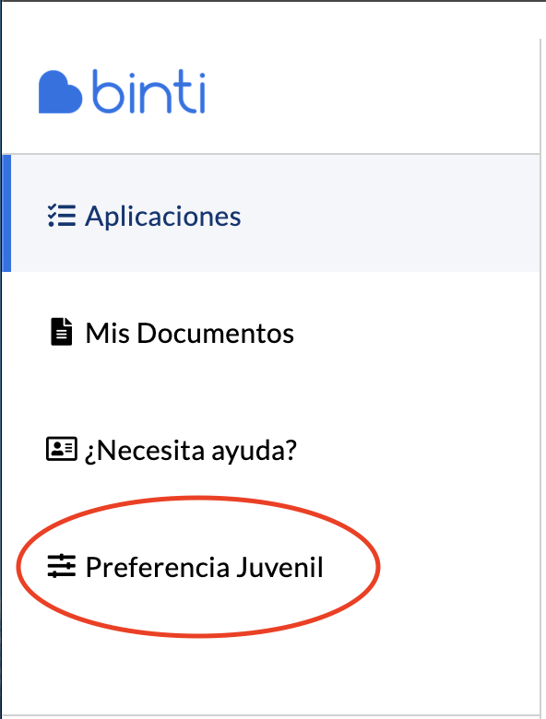
Task: Click the horizontal divider line beneath the binti logo
Action: coord(271,154)
